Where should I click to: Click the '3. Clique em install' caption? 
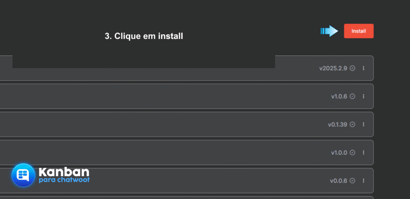click(x=144, y=36)
